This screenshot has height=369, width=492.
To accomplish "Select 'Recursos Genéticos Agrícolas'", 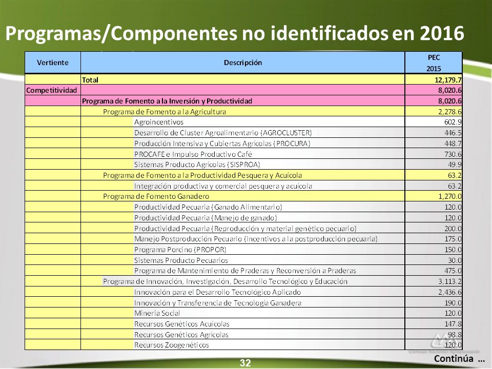I will pos(181,335).
